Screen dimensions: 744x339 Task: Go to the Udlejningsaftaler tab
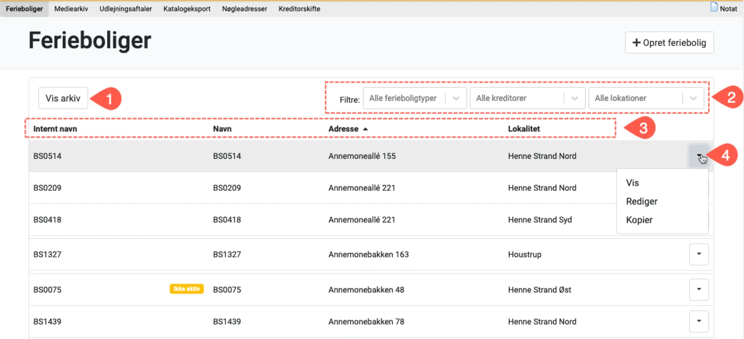coord(126,9)
